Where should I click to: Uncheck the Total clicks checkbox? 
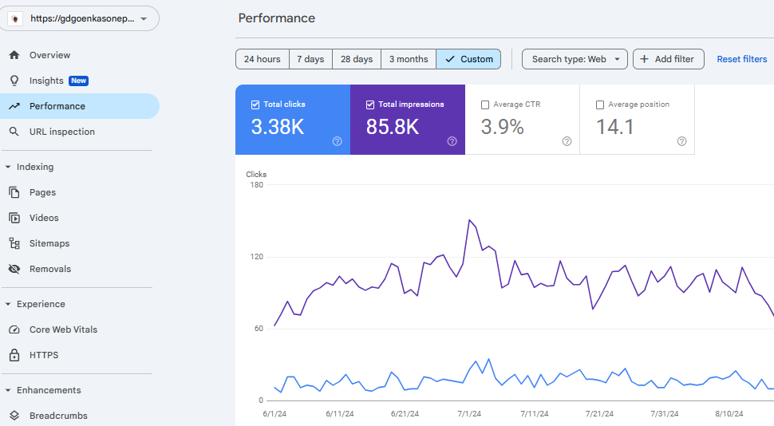point(255,105)
